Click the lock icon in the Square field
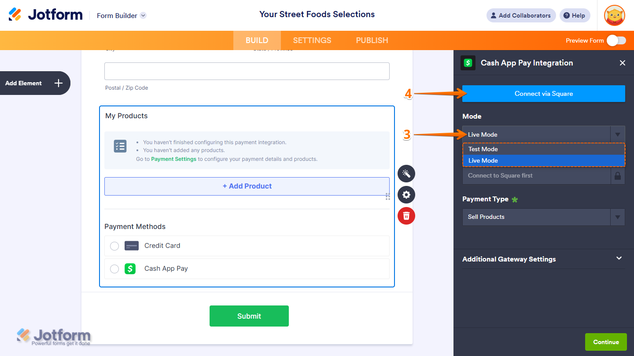 coord(618,175)
